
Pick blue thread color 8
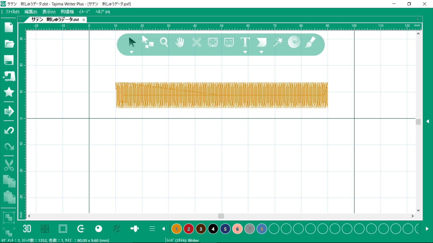coord(262,229)
